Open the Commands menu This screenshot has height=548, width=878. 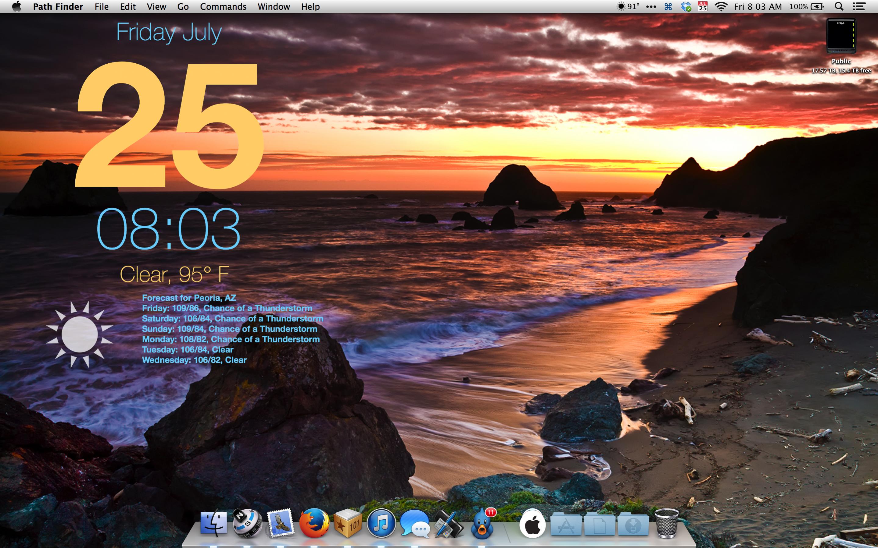[223, 6]
